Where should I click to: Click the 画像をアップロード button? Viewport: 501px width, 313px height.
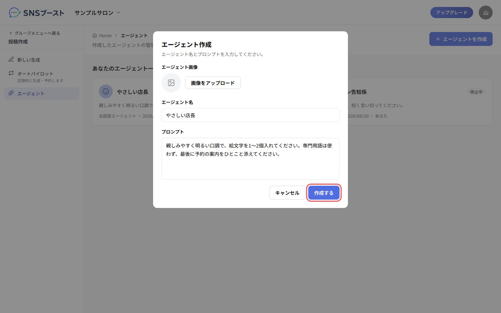(x=213, y=83)
